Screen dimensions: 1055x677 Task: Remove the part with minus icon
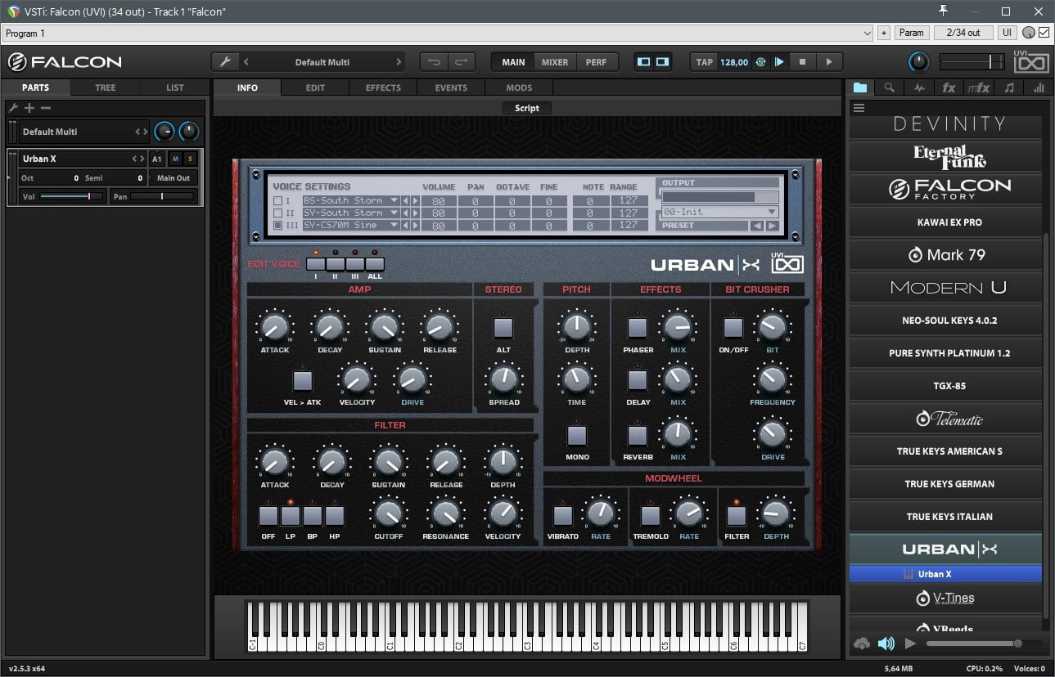point(46,108)
